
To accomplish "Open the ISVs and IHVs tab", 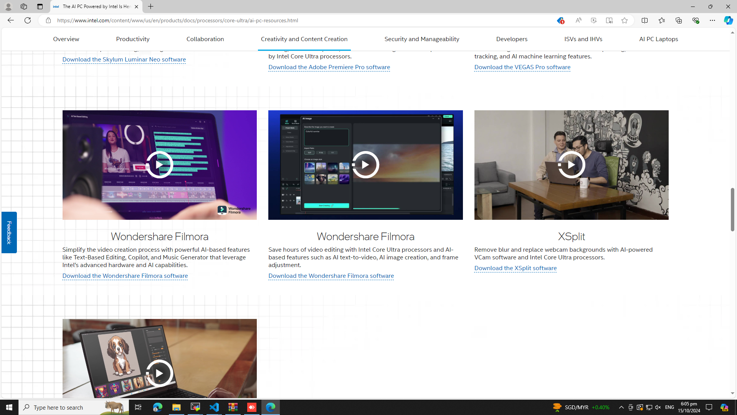I will coord(583,39).
